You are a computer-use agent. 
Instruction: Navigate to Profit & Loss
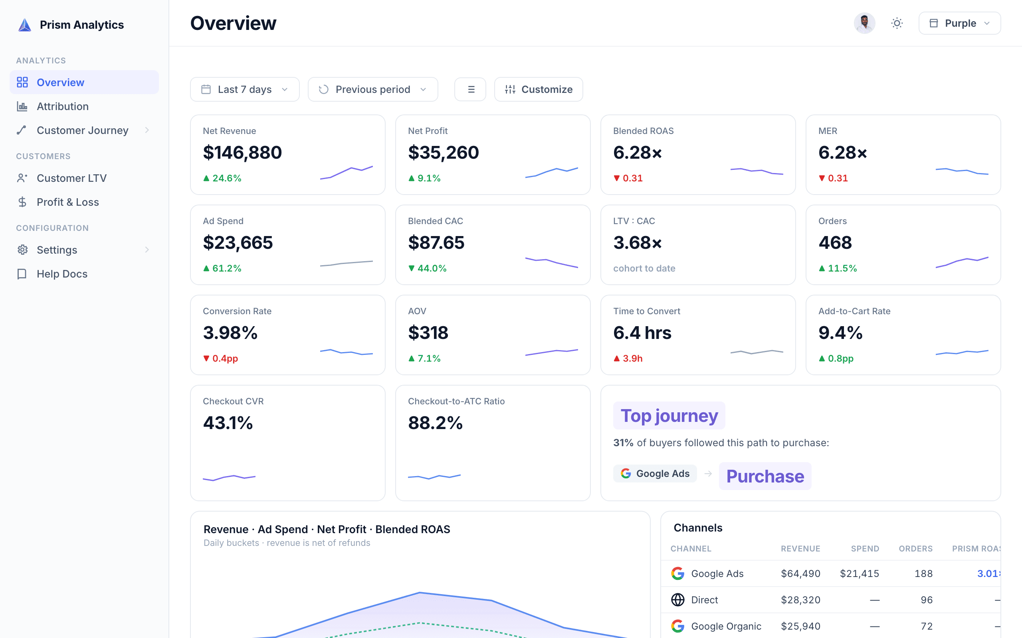tap(84, 202)
